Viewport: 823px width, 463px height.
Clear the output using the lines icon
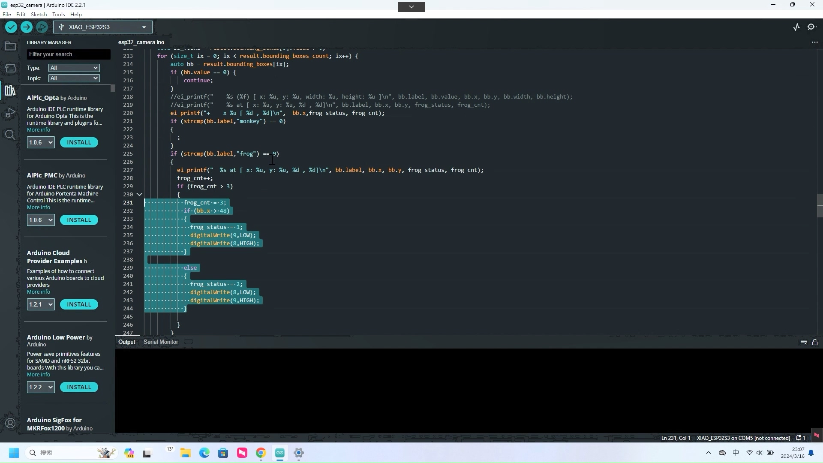[x=804, y=342]
